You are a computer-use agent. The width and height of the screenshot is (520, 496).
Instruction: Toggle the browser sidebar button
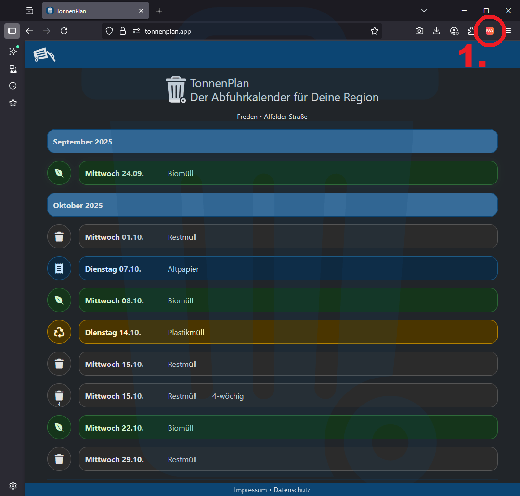(x=12, y=31)
